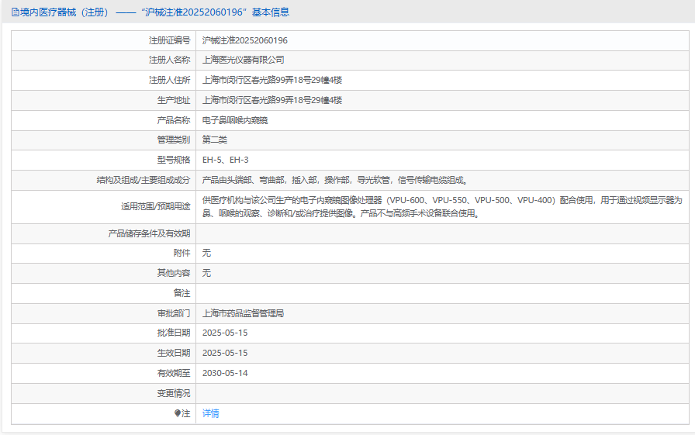The width and height of the screenshot is (695, 435).
Task: Select model spec value EH-5、EH-3
Action: [x=225, y=160]
